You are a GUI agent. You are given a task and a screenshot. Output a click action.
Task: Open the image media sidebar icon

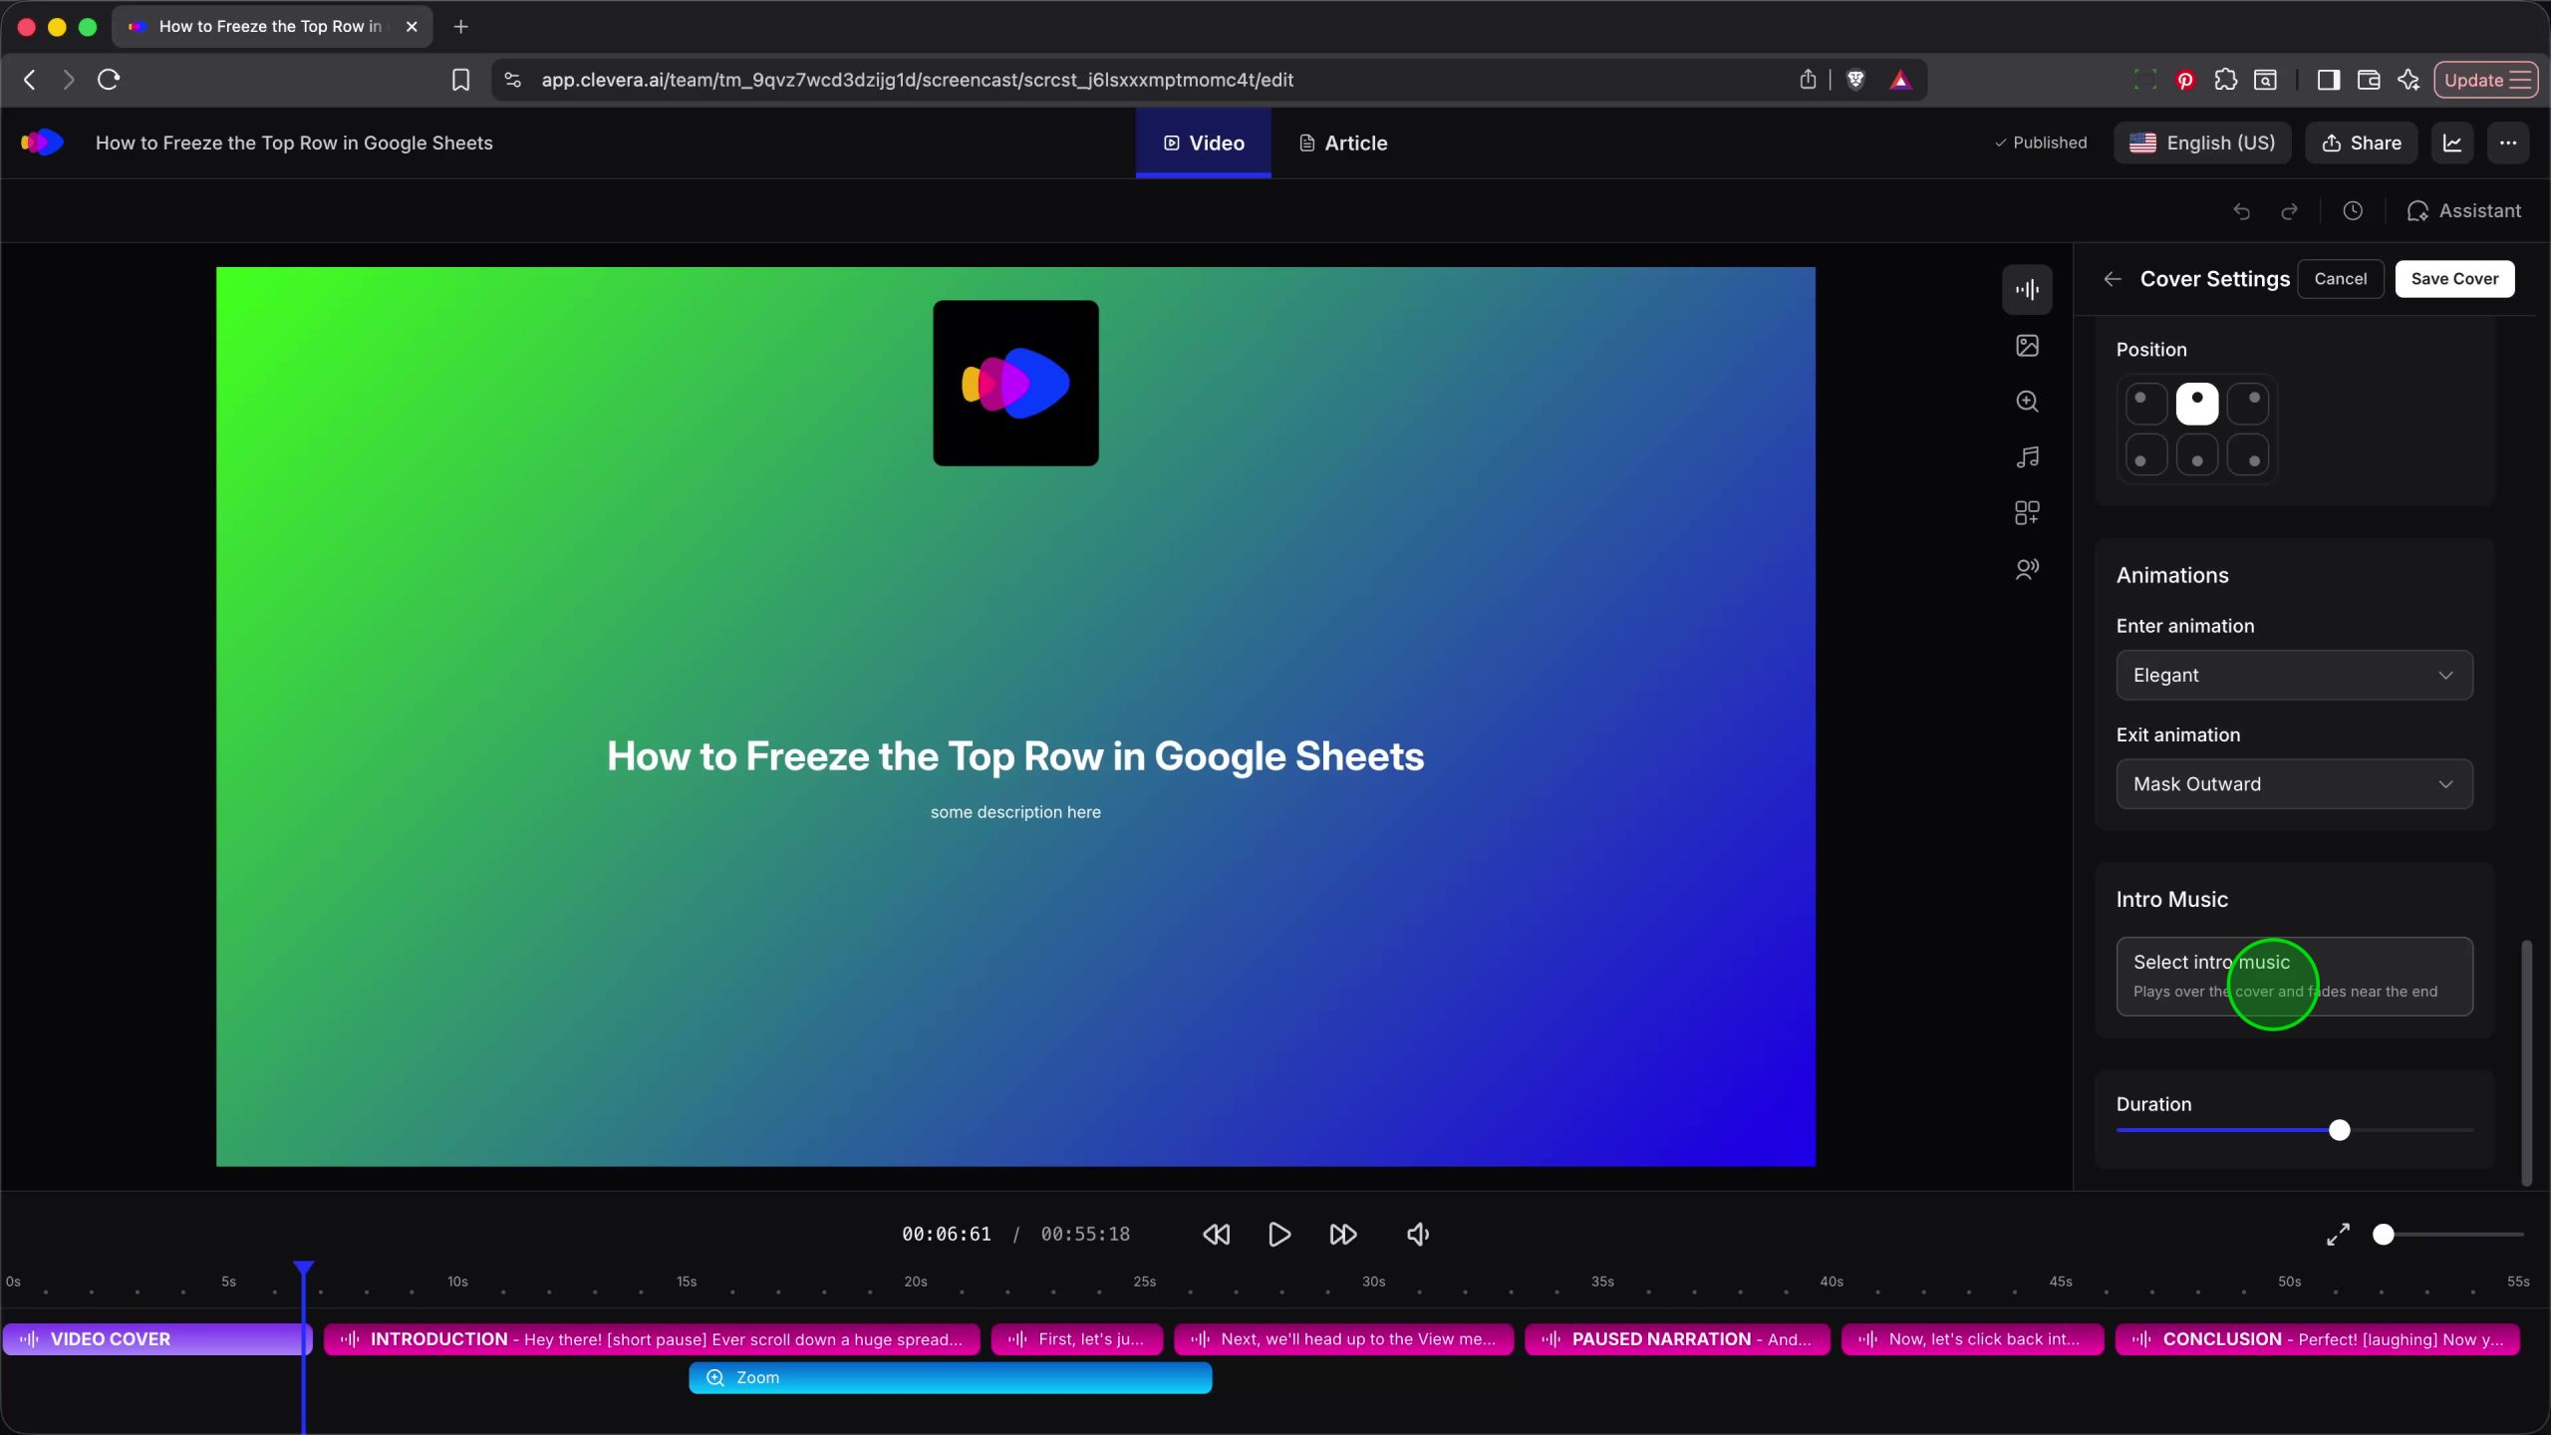point(2027,346)
